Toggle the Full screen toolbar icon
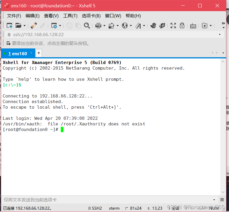This screenshot has width=229, height=212. tap(173, 26)
